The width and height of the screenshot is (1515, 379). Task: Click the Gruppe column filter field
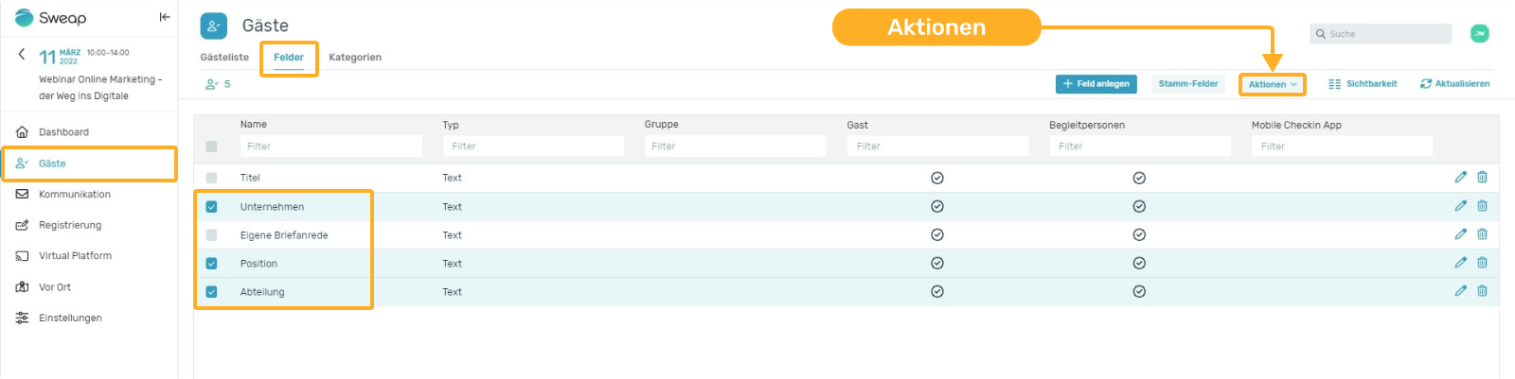tap(736, 146)
